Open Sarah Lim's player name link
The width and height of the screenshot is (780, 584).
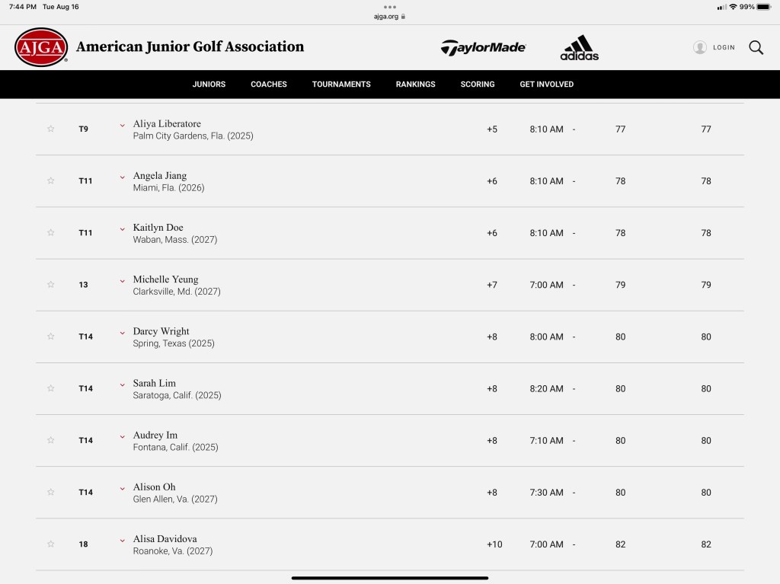[x=154, y=383]
